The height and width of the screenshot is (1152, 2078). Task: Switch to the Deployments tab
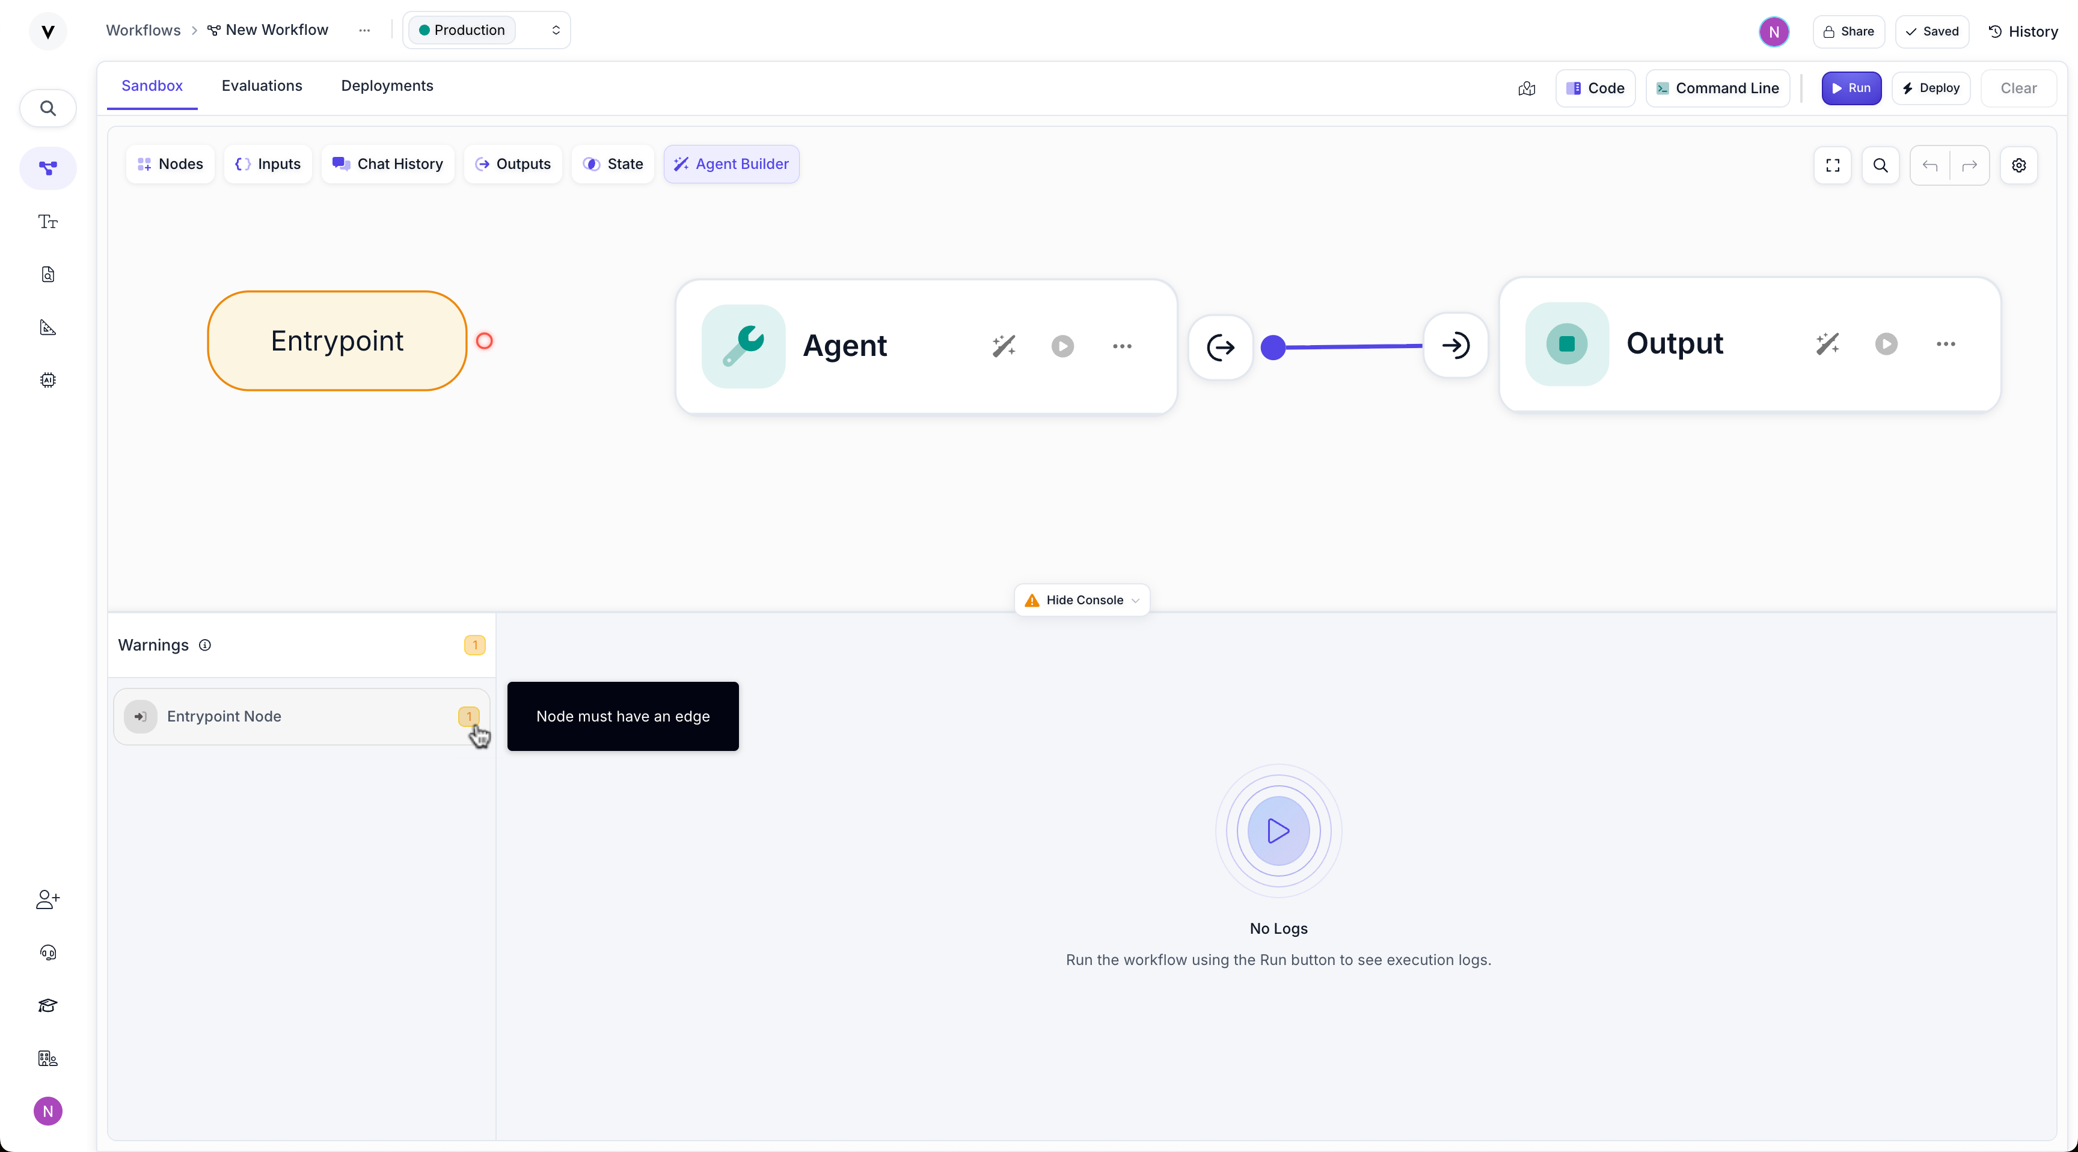point(387,85)
